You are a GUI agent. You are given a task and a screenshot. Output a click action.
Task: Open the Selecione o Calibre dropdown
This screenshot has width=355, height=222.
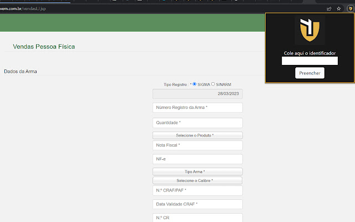coord(197,180)
